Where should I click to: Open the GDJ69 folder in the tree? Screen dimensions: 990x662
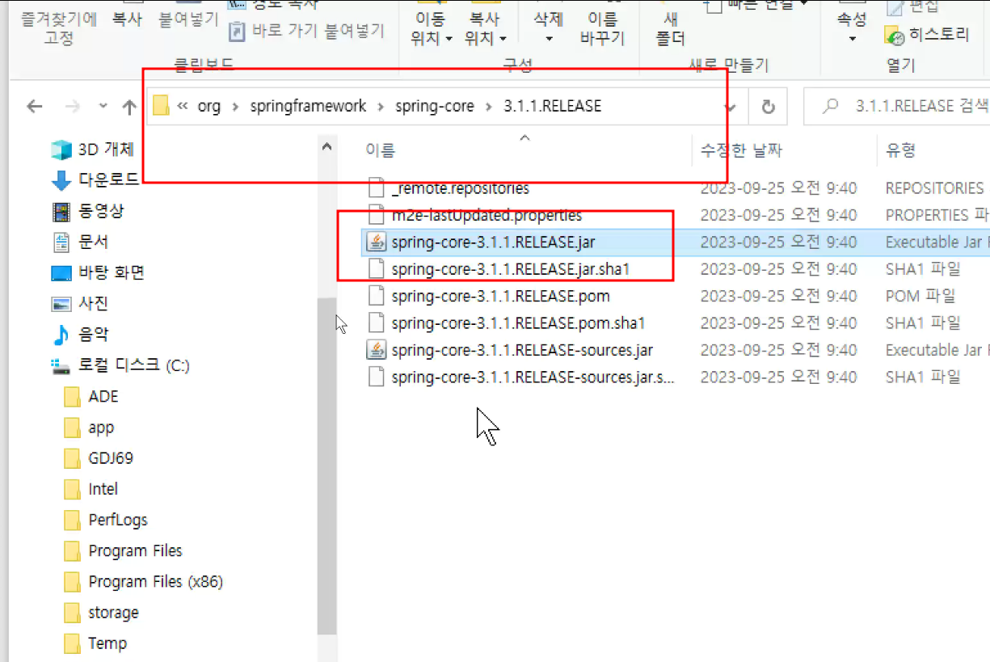(x=111, y=457)
